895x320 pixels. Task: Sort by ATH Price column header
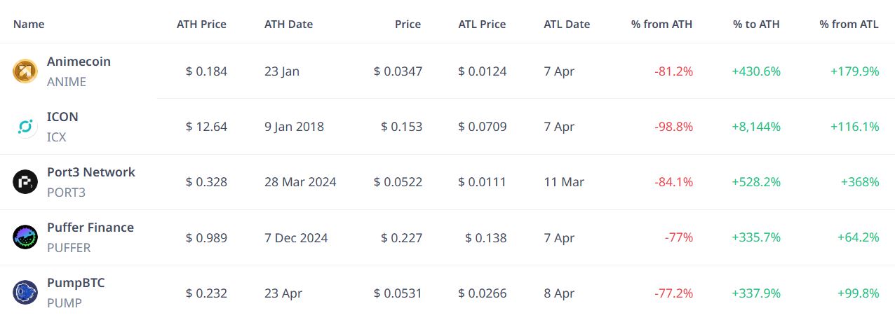coord(201,24)
